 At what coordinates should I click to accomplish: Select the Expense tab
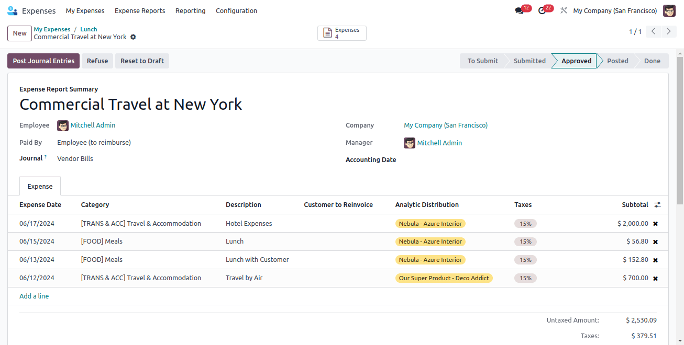40,186
